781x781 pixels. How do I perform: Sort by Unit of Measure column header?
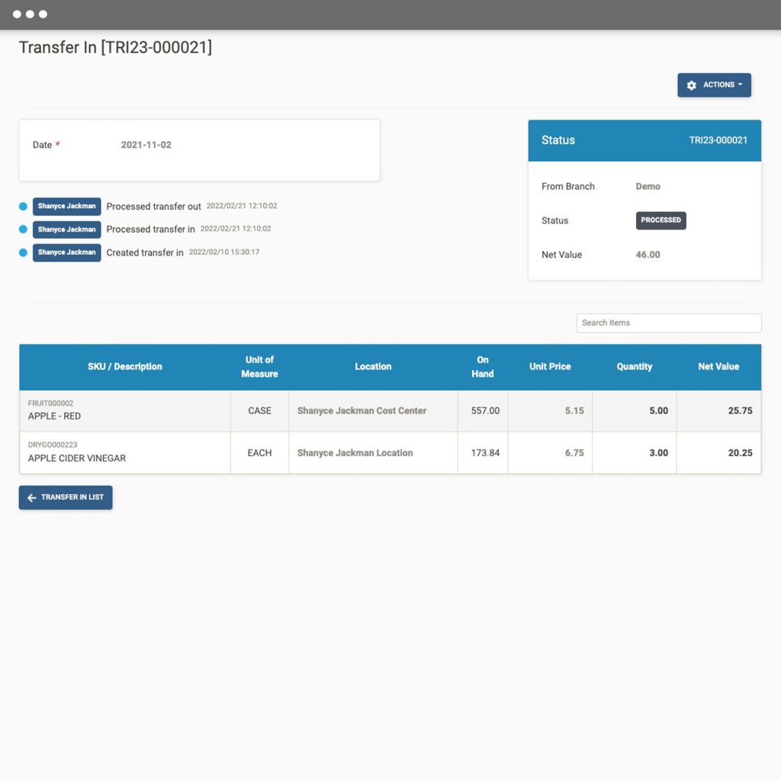259,367
